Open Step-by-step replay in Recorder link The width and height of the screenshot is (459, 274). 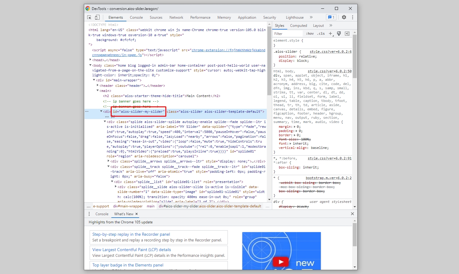(131, 234)
